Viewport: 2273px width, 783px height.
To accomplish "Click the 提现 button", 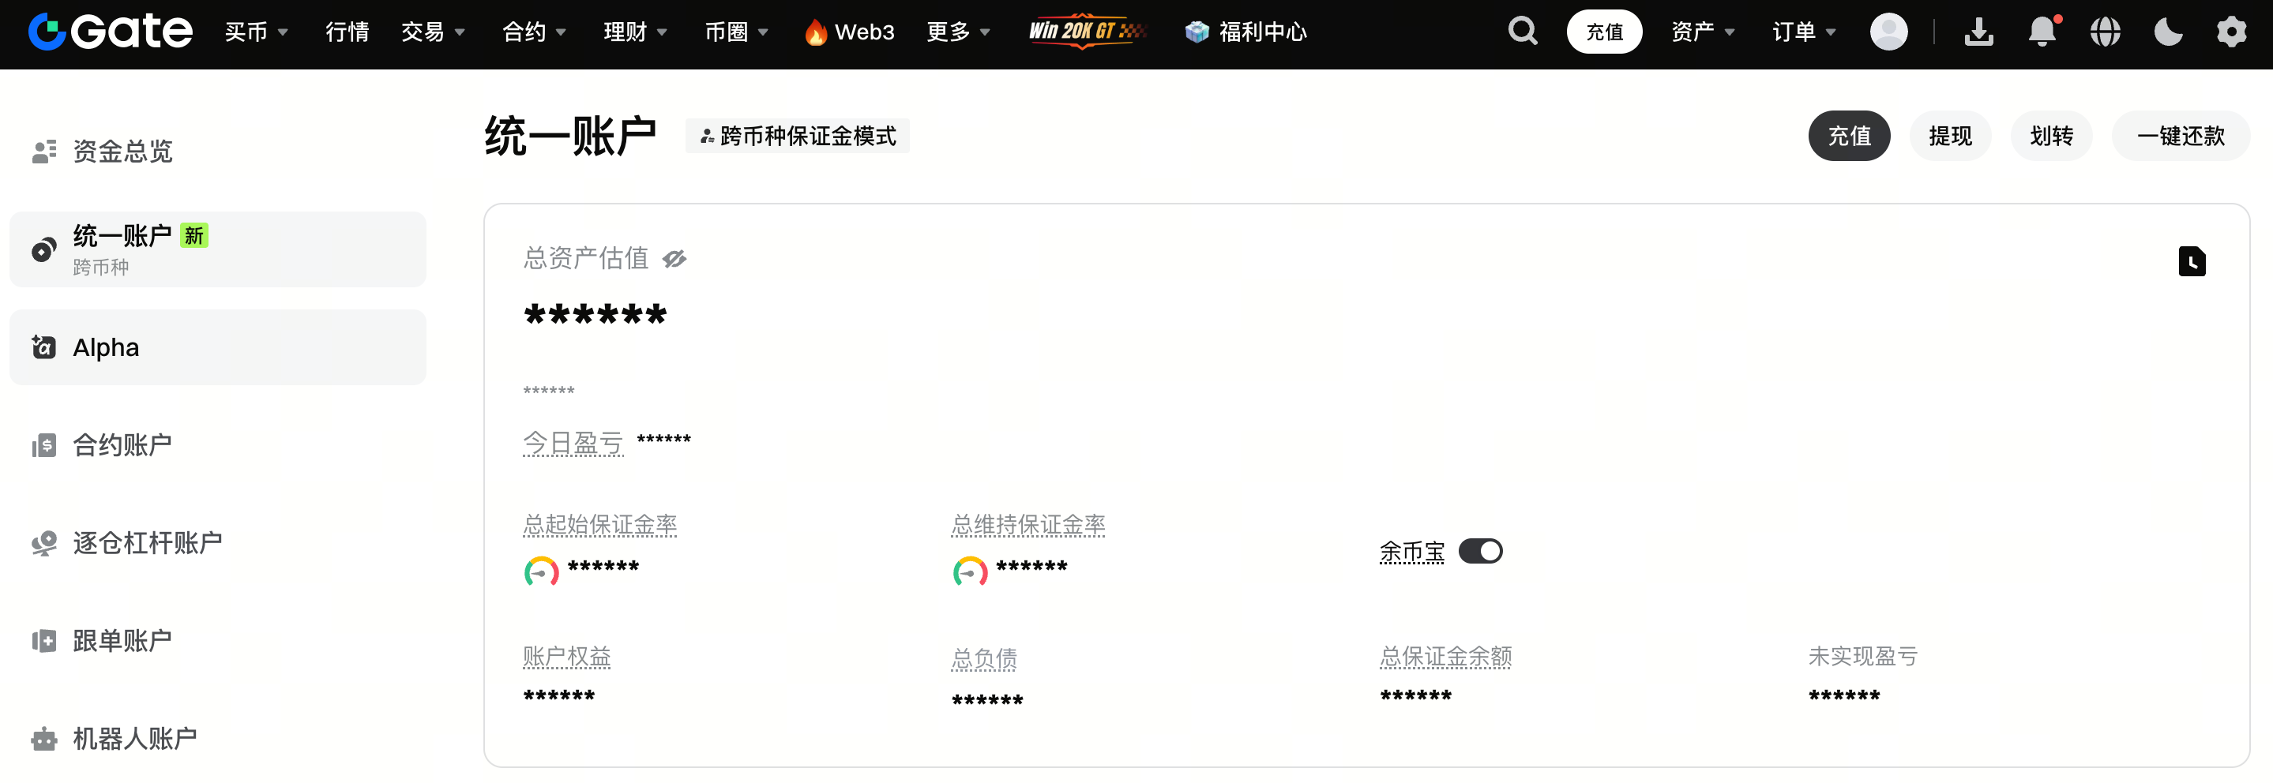I will click(x=1949, y=136).
